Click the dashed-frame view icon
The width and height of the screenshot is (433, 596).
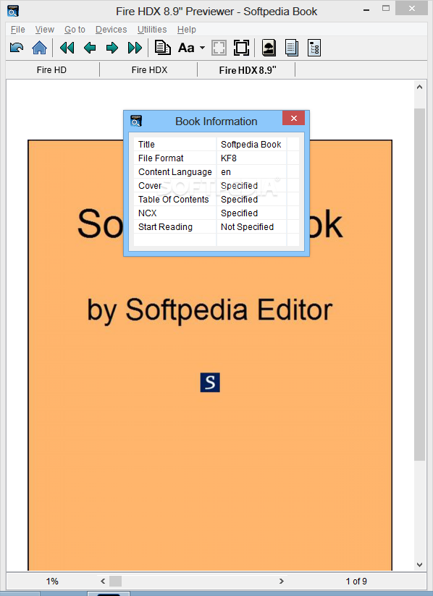(x=219, y=48)
